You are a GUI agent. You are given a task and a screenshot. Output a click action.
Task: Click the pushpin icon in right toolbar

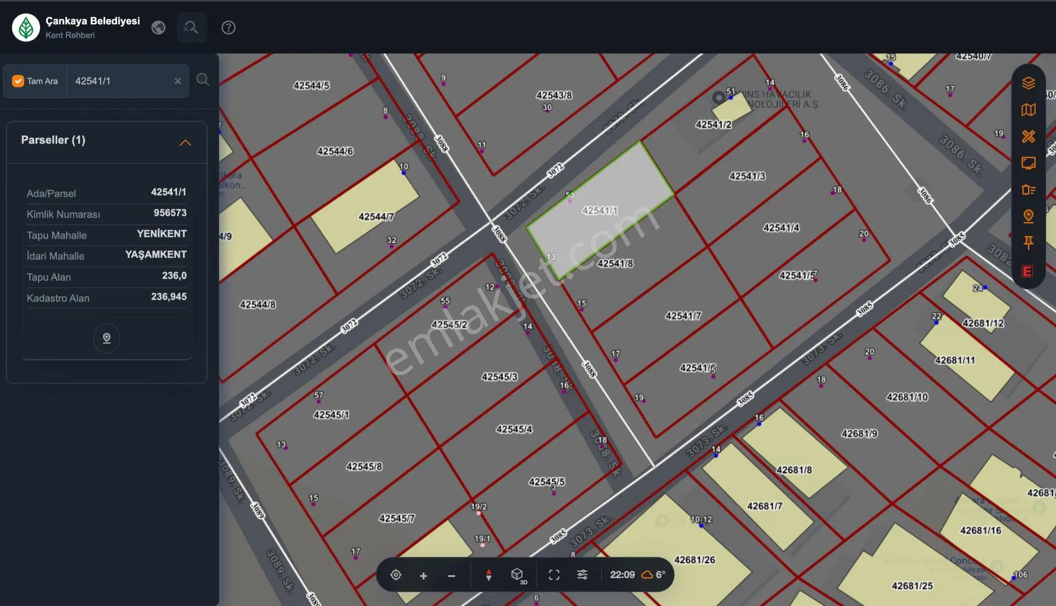(1028, 243)
